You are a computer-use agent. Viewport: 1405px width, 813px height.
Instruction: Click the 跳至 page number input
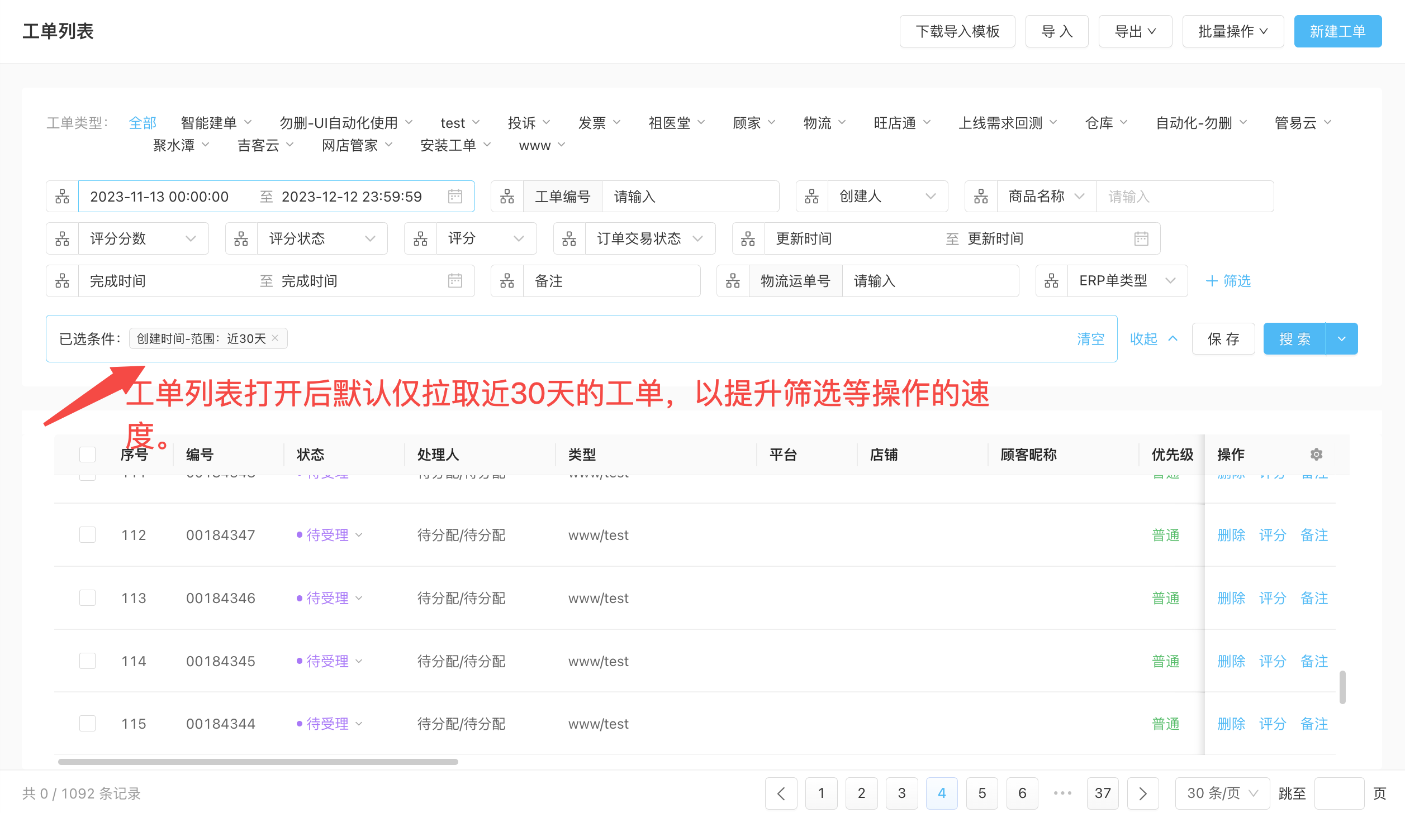point(1339,793)
